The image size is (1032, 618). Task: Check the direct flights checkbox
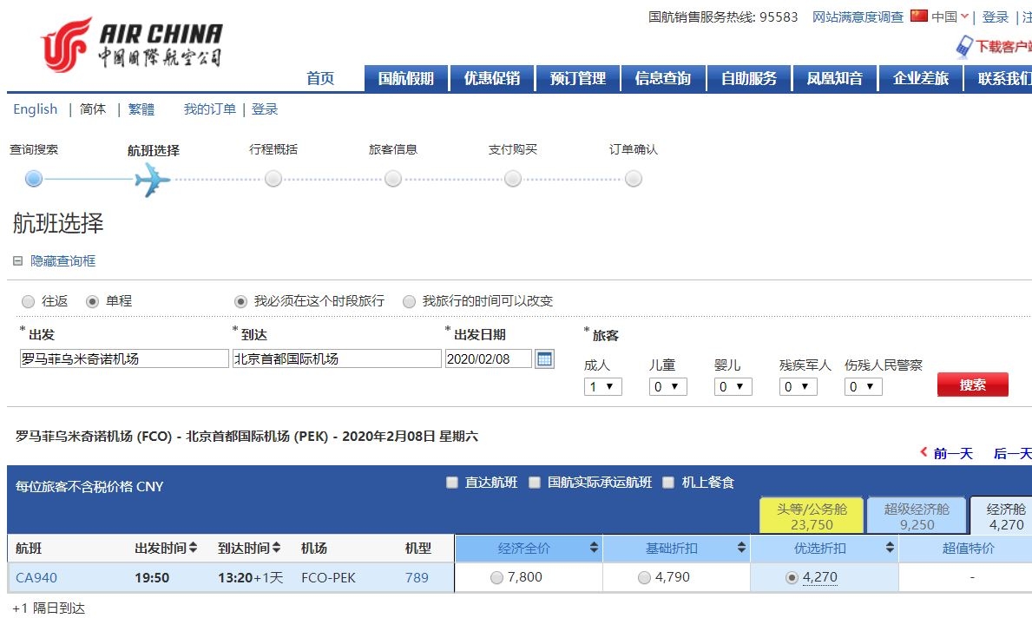(x=451, y=483)
